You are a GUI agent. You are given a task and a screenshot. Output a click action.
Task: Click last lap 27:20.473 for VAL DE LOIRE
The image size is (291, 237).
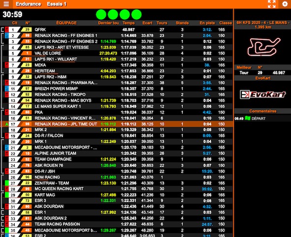(x=108, y=53)
